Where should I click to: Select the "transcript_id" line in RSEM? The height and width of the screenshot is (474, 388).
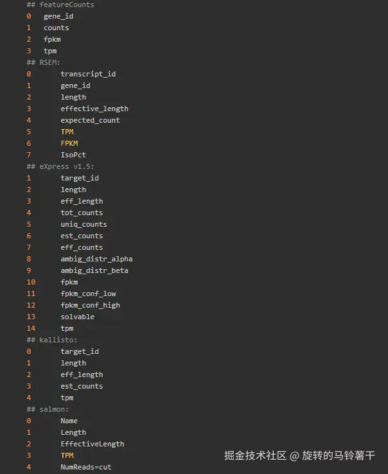pyautogui.click(x=88, y=74)
